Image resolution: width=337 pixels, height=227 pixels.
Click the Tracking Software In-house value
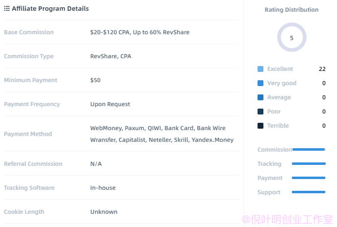coord(103,188)
